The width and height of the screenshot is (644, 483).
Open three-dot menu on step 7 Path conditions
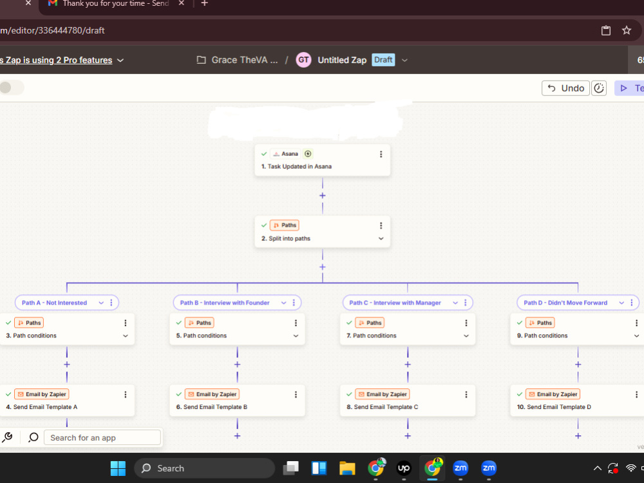(466, 323)
